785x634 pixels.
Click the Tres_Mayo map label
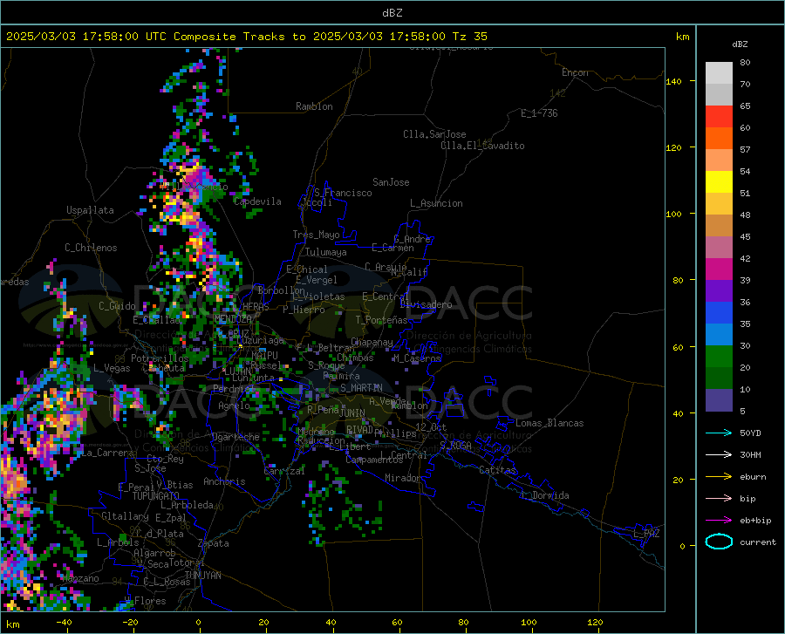coord(316,235)
